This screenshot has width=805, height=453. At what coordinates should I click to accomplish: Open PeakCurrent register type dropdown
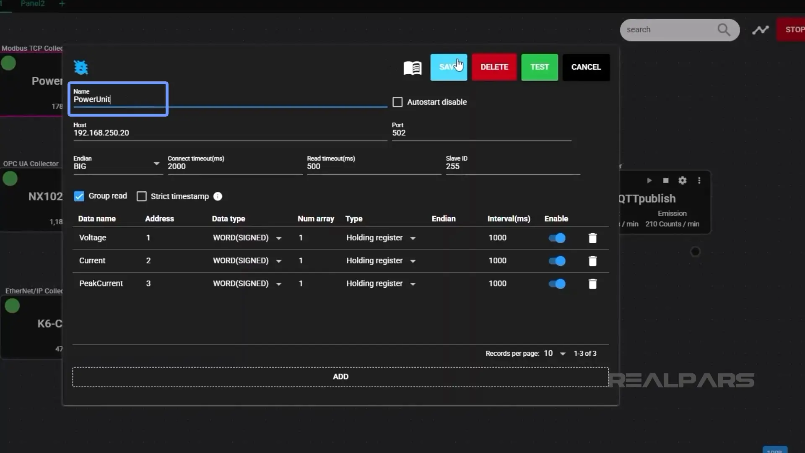tap(381, 284)
